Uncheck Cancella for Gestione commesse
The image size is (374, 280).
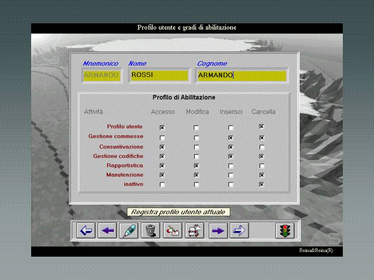pyautogui.click(x=262, y=137)
